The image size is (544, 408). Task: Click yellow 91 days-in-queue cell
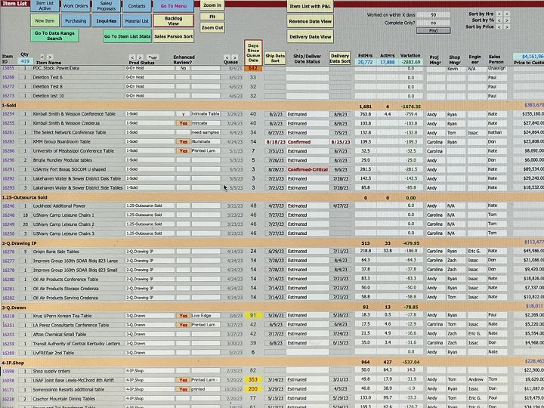(x=253, y=316)
